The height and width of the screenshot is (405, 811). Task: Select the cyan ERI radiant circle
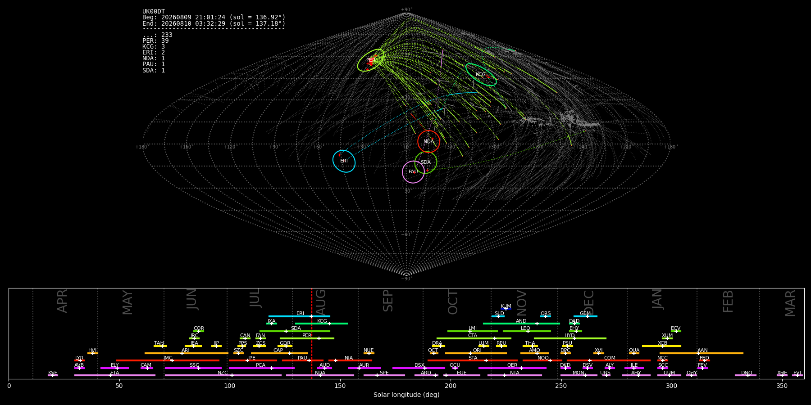pos(344,161)
